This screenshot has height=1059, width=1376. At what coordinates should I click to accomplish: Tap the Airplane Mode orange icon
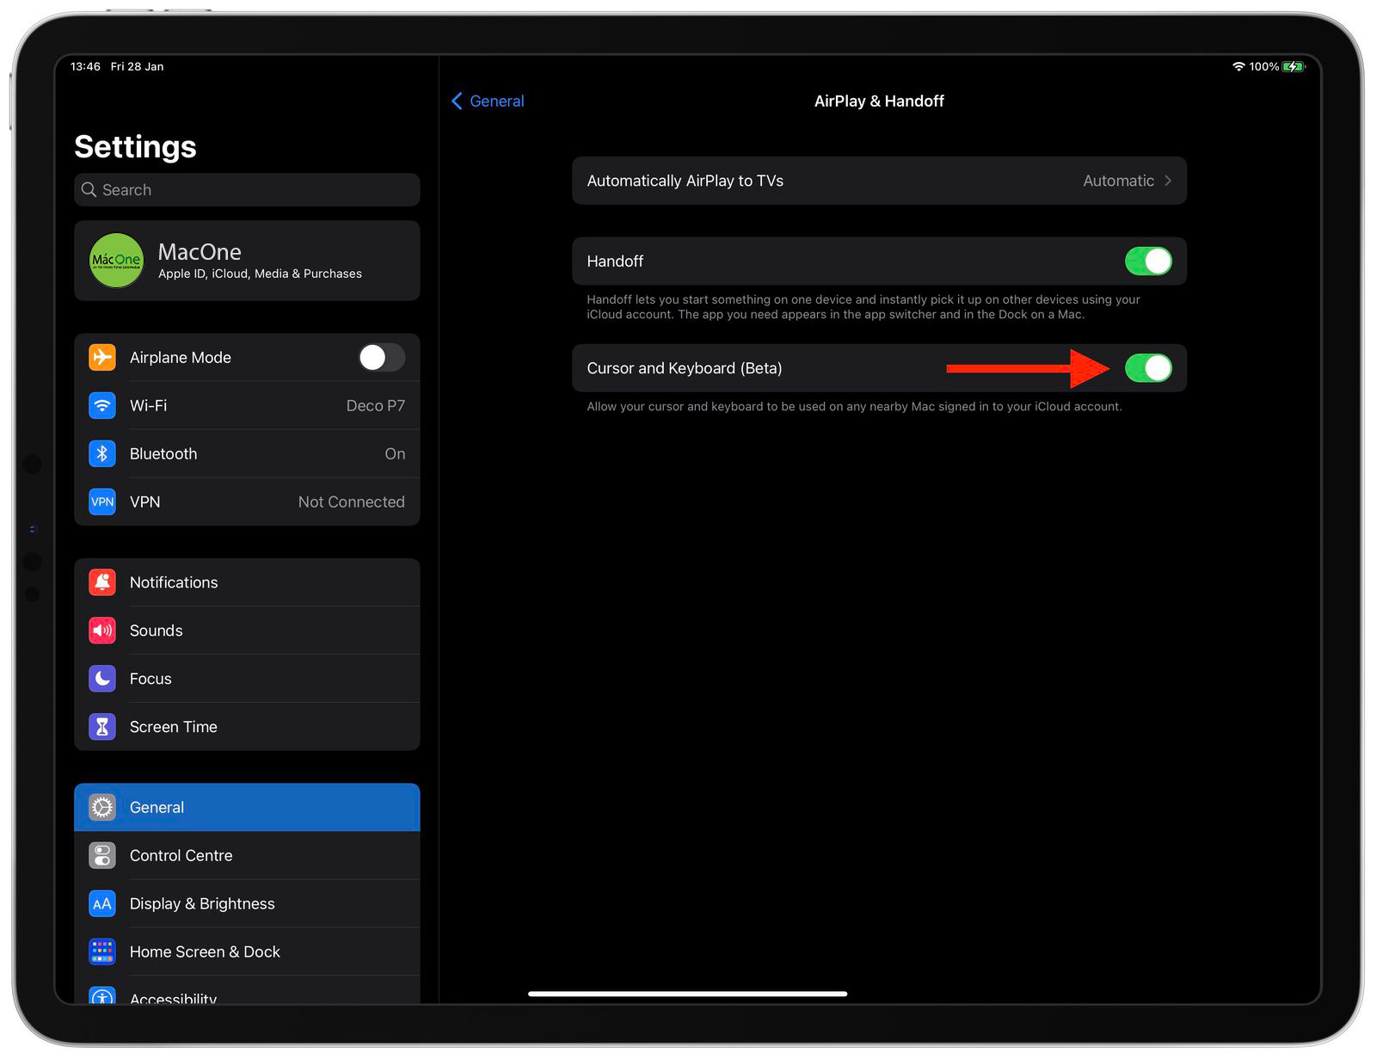click(x=102, y=357)
